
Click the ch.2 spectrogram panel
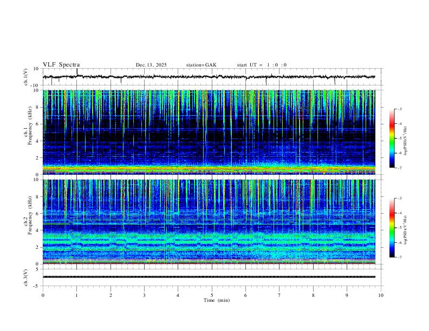pyautogui.click(x=209, y=222)
